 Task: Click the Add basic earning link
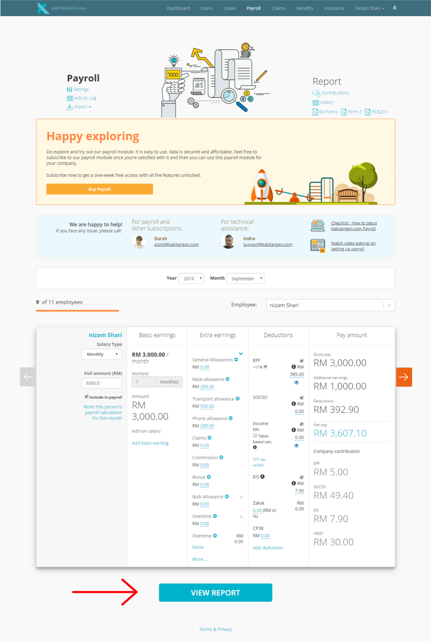pyautogui.click(x=150, y=443)
